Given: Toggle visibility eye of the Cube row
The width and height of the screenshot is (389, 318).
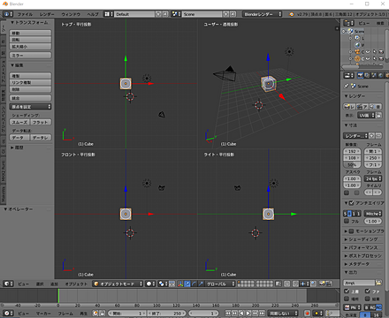Looking at the screenshot, I should 368,58.
